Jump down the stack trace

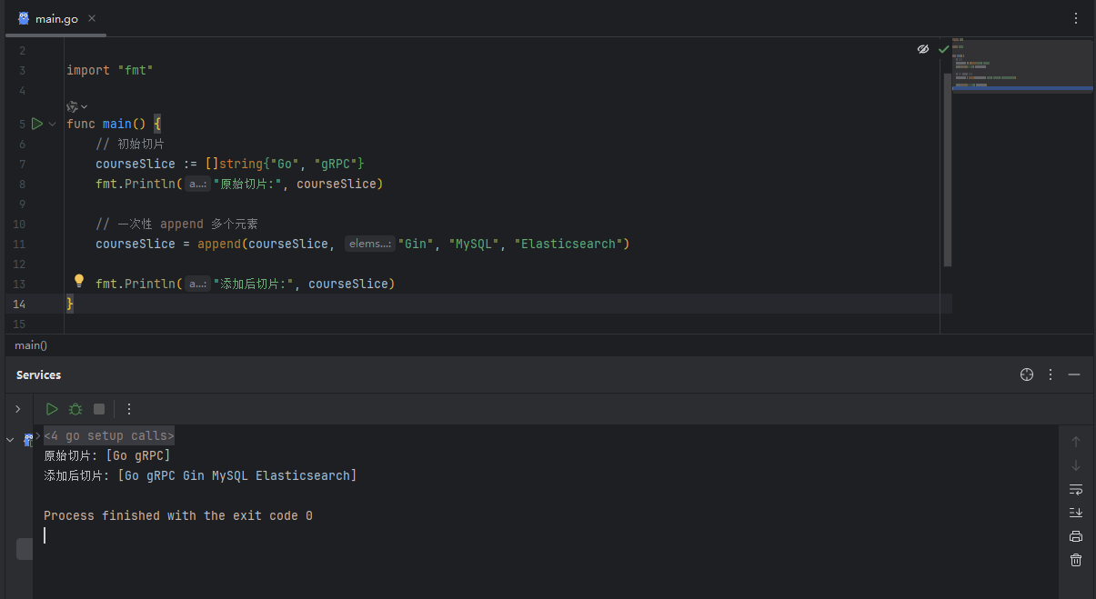[x=1076, y=465]
